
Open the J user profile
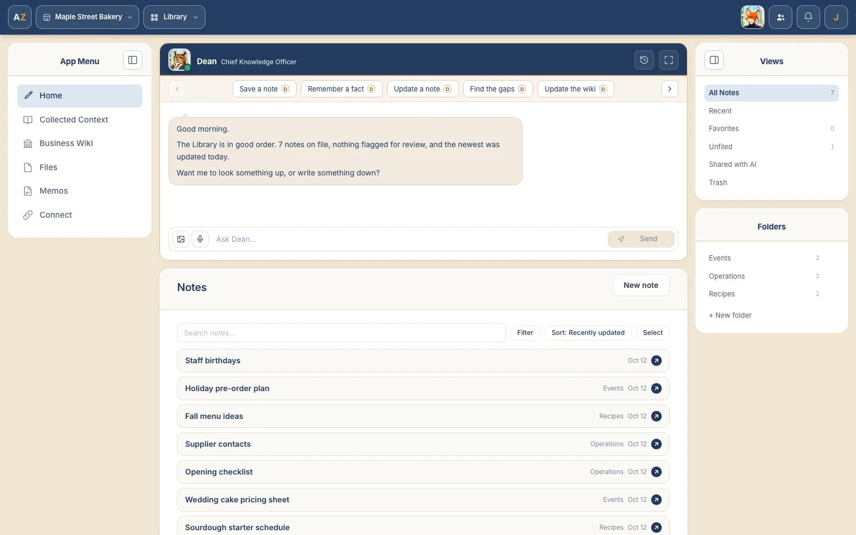836,17
